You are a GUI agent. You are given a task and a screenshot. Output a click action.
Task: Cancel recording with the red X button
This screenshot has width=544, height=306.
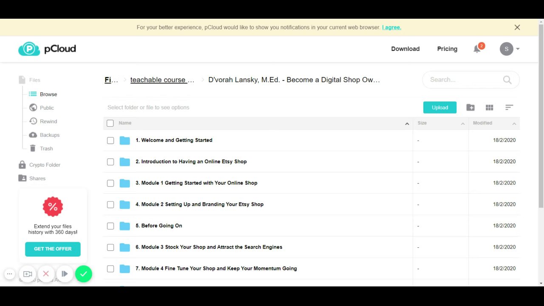[46, 274]
